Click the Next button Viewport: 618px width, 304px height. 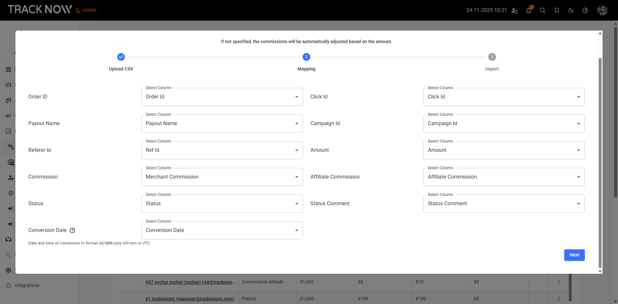[574, 255]
